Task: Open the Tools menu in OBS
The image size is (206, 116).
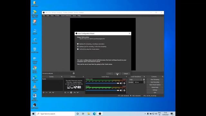Action: pos(74,16)
